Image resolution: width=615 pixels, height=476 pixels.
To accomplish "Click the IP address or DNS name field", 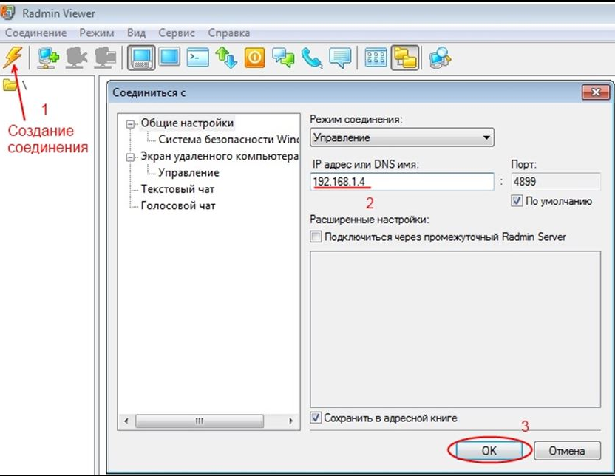I will [401, 182].
